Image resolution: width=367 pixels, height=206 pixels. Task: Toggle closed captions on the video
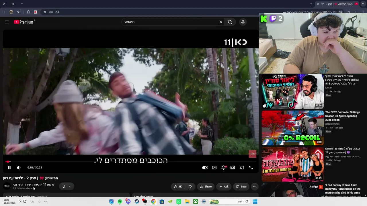coord(214,168)
